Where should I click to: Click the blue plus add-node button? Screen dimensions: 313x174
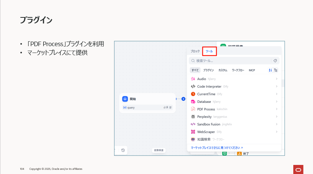tap(183, 99)
